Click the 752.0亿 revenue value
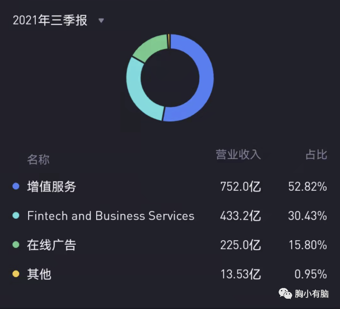The image size is (340, 309). [x=240, y=186]
